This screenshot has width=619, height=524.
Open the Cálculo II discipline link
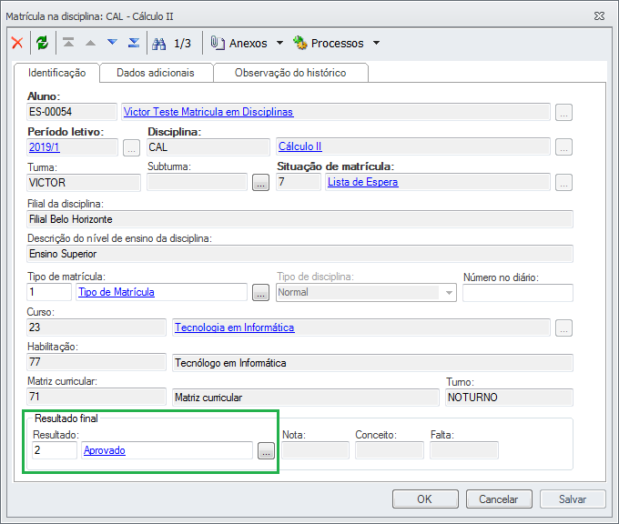(300, 146)
